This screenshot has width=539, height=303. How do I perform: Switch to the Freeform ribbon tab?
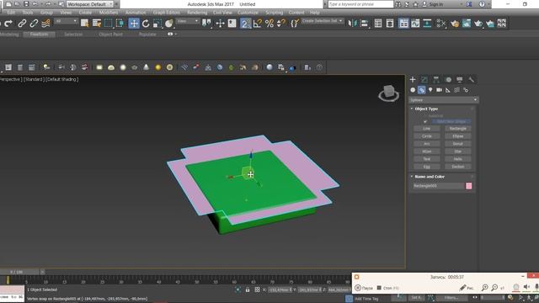coord(39,35)
